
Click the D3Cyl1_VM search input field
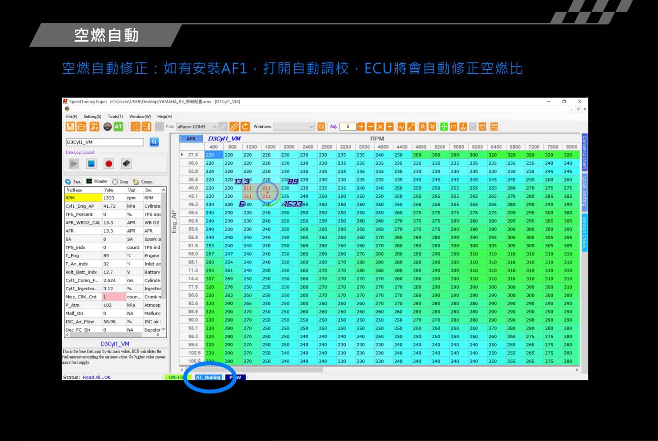coord(105,142)
